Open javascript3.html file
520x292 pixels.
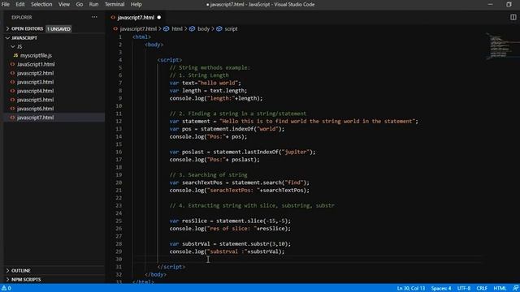pyautogui.click(x=36, y=82)
